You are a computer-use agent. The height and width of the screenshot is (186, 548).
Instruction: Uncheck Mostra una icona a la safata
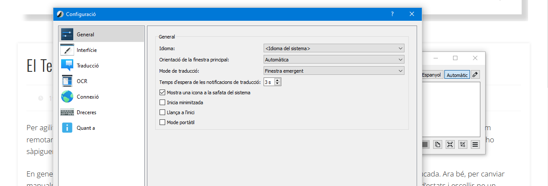pos(163,93)
